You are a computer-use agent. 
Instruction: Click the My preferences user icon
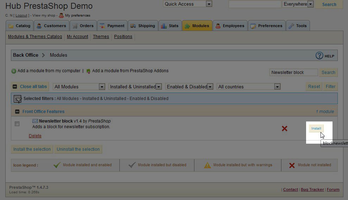click(x=61, y=15)
